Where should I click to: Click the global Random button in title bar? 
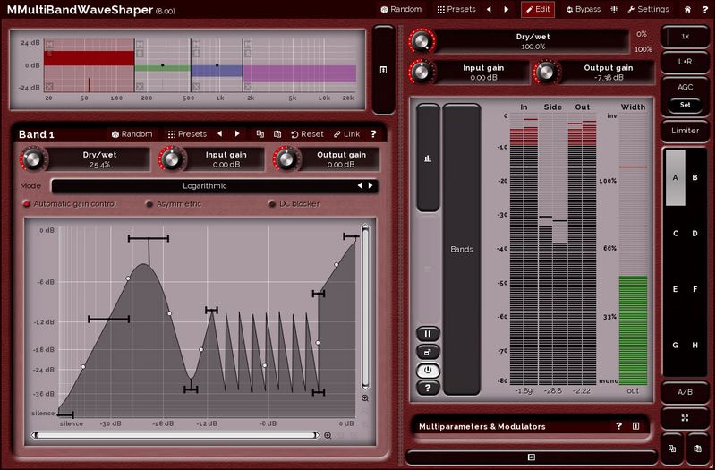pos(401,9)
